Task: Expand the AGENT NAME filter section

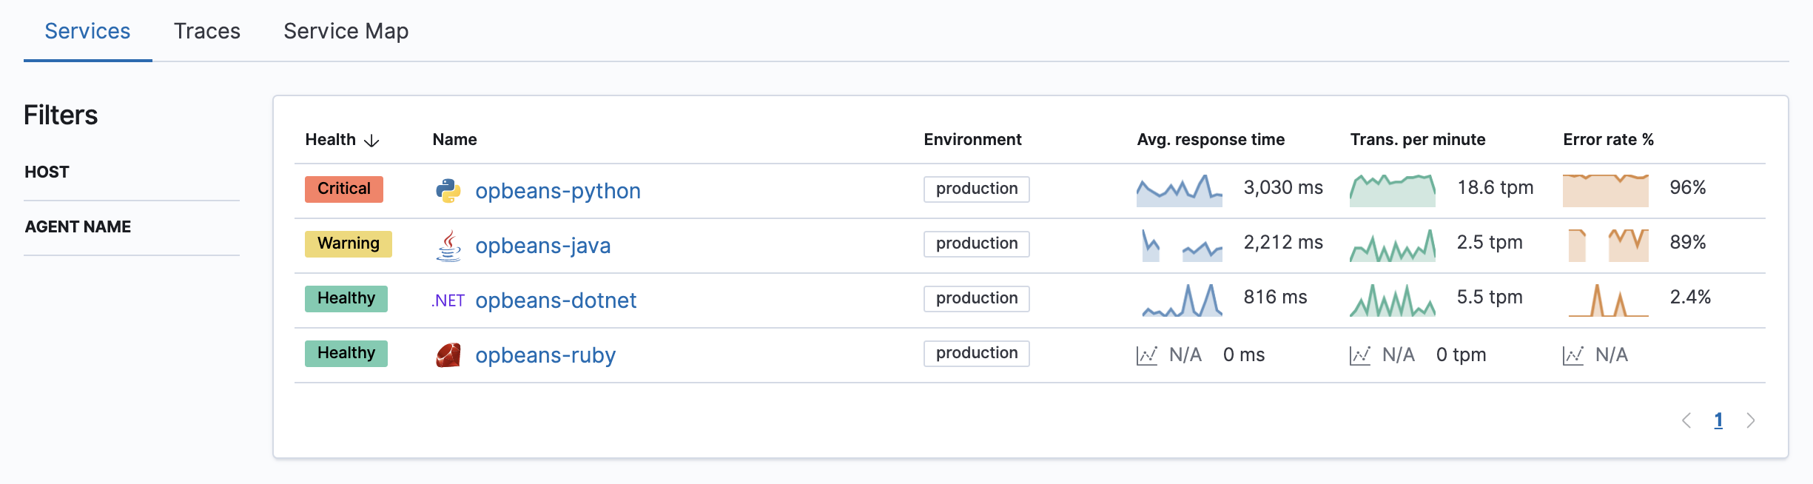Action: (x=78, y=226)
